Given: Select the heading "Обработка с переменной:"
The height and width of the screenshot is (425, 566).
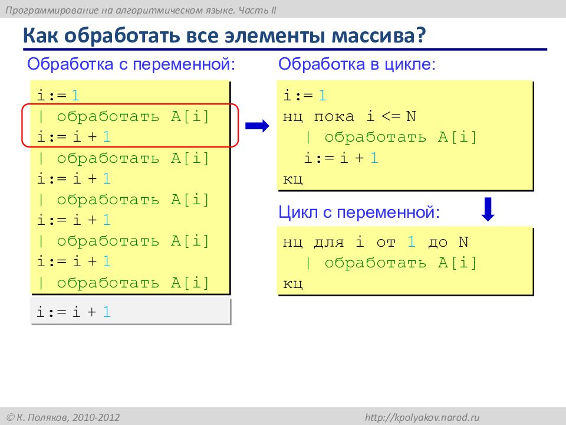Looking at the screenshot, I should [131, 64].
